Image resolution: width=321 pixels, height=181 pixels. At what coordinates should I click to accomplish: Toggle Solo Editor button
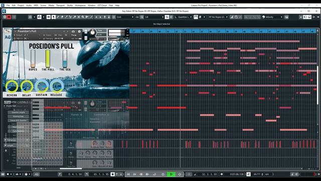tap(5, 17)
